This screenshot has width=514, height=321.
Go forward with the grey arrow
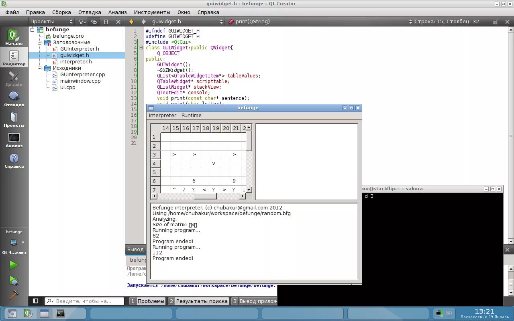[x=143, y=22]
